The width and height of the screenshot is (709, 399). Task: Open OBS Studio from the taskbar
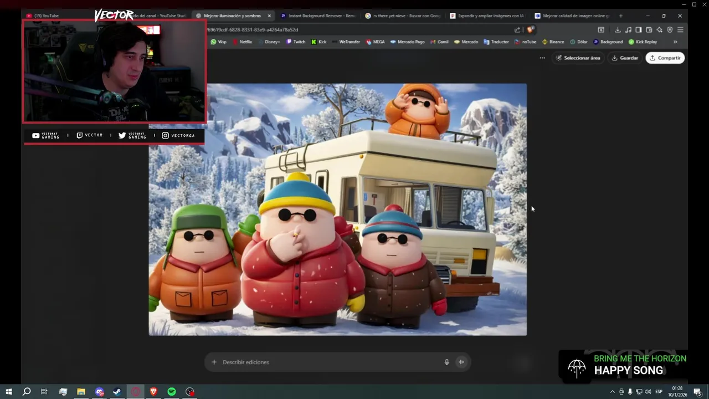pyautogui.click(x=190, y=392)
